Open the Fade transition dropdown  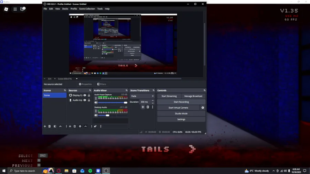pyautogui.click(x=142, y=96)
